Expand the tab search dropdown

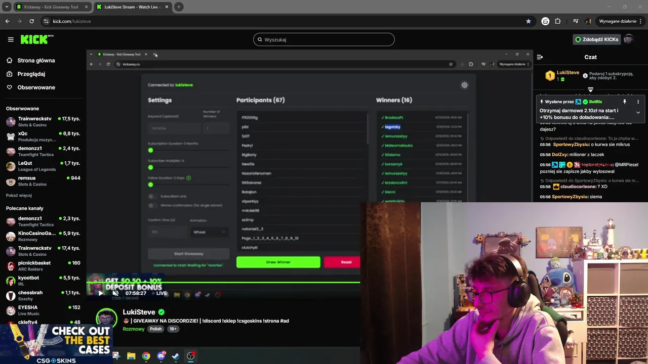tap(7, 7)
